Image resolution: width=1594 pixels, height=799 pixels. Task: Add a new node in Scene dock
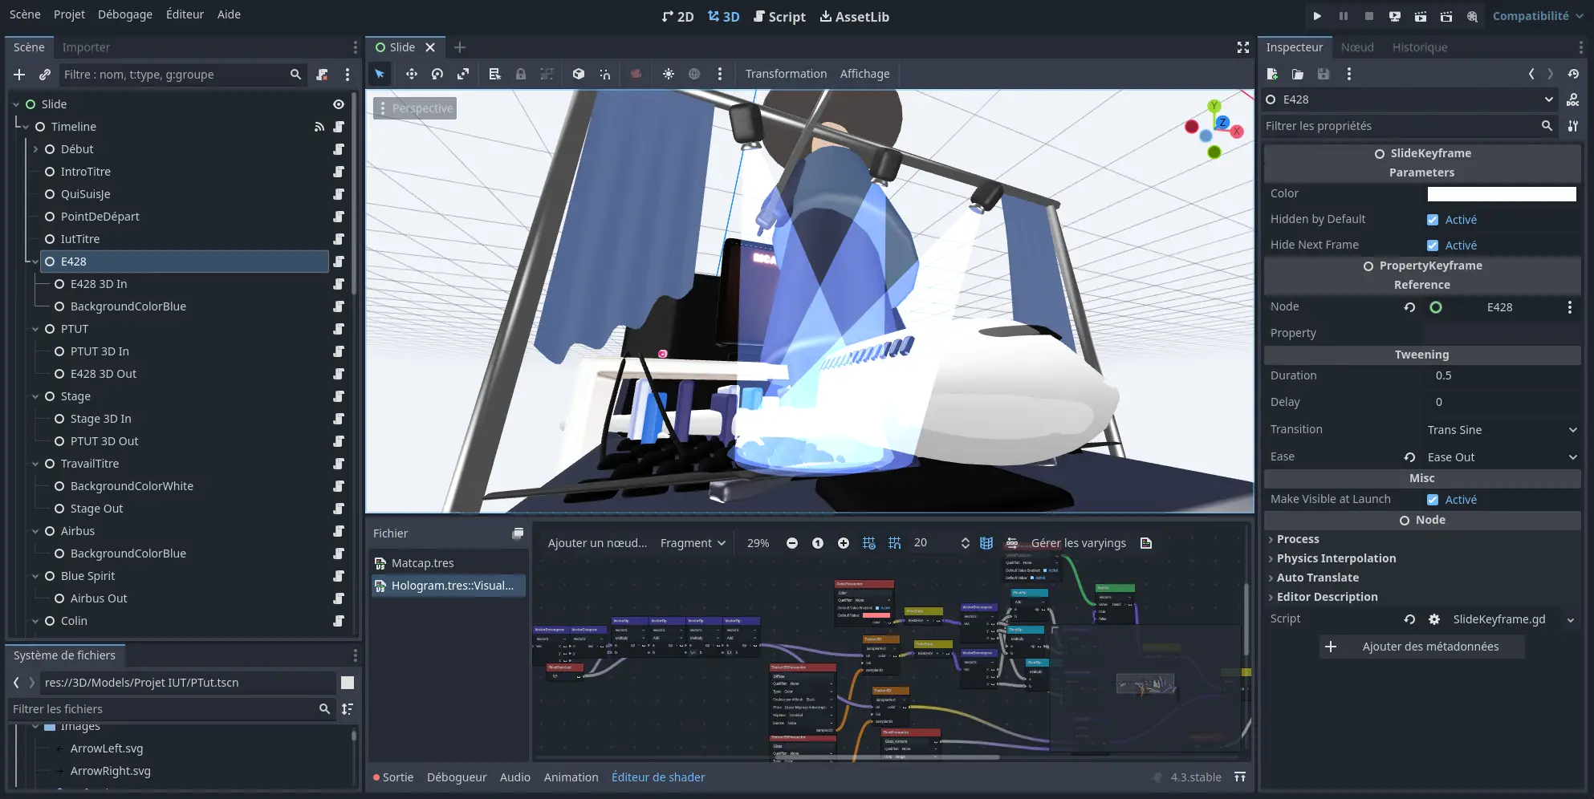(x=19, y=75)
